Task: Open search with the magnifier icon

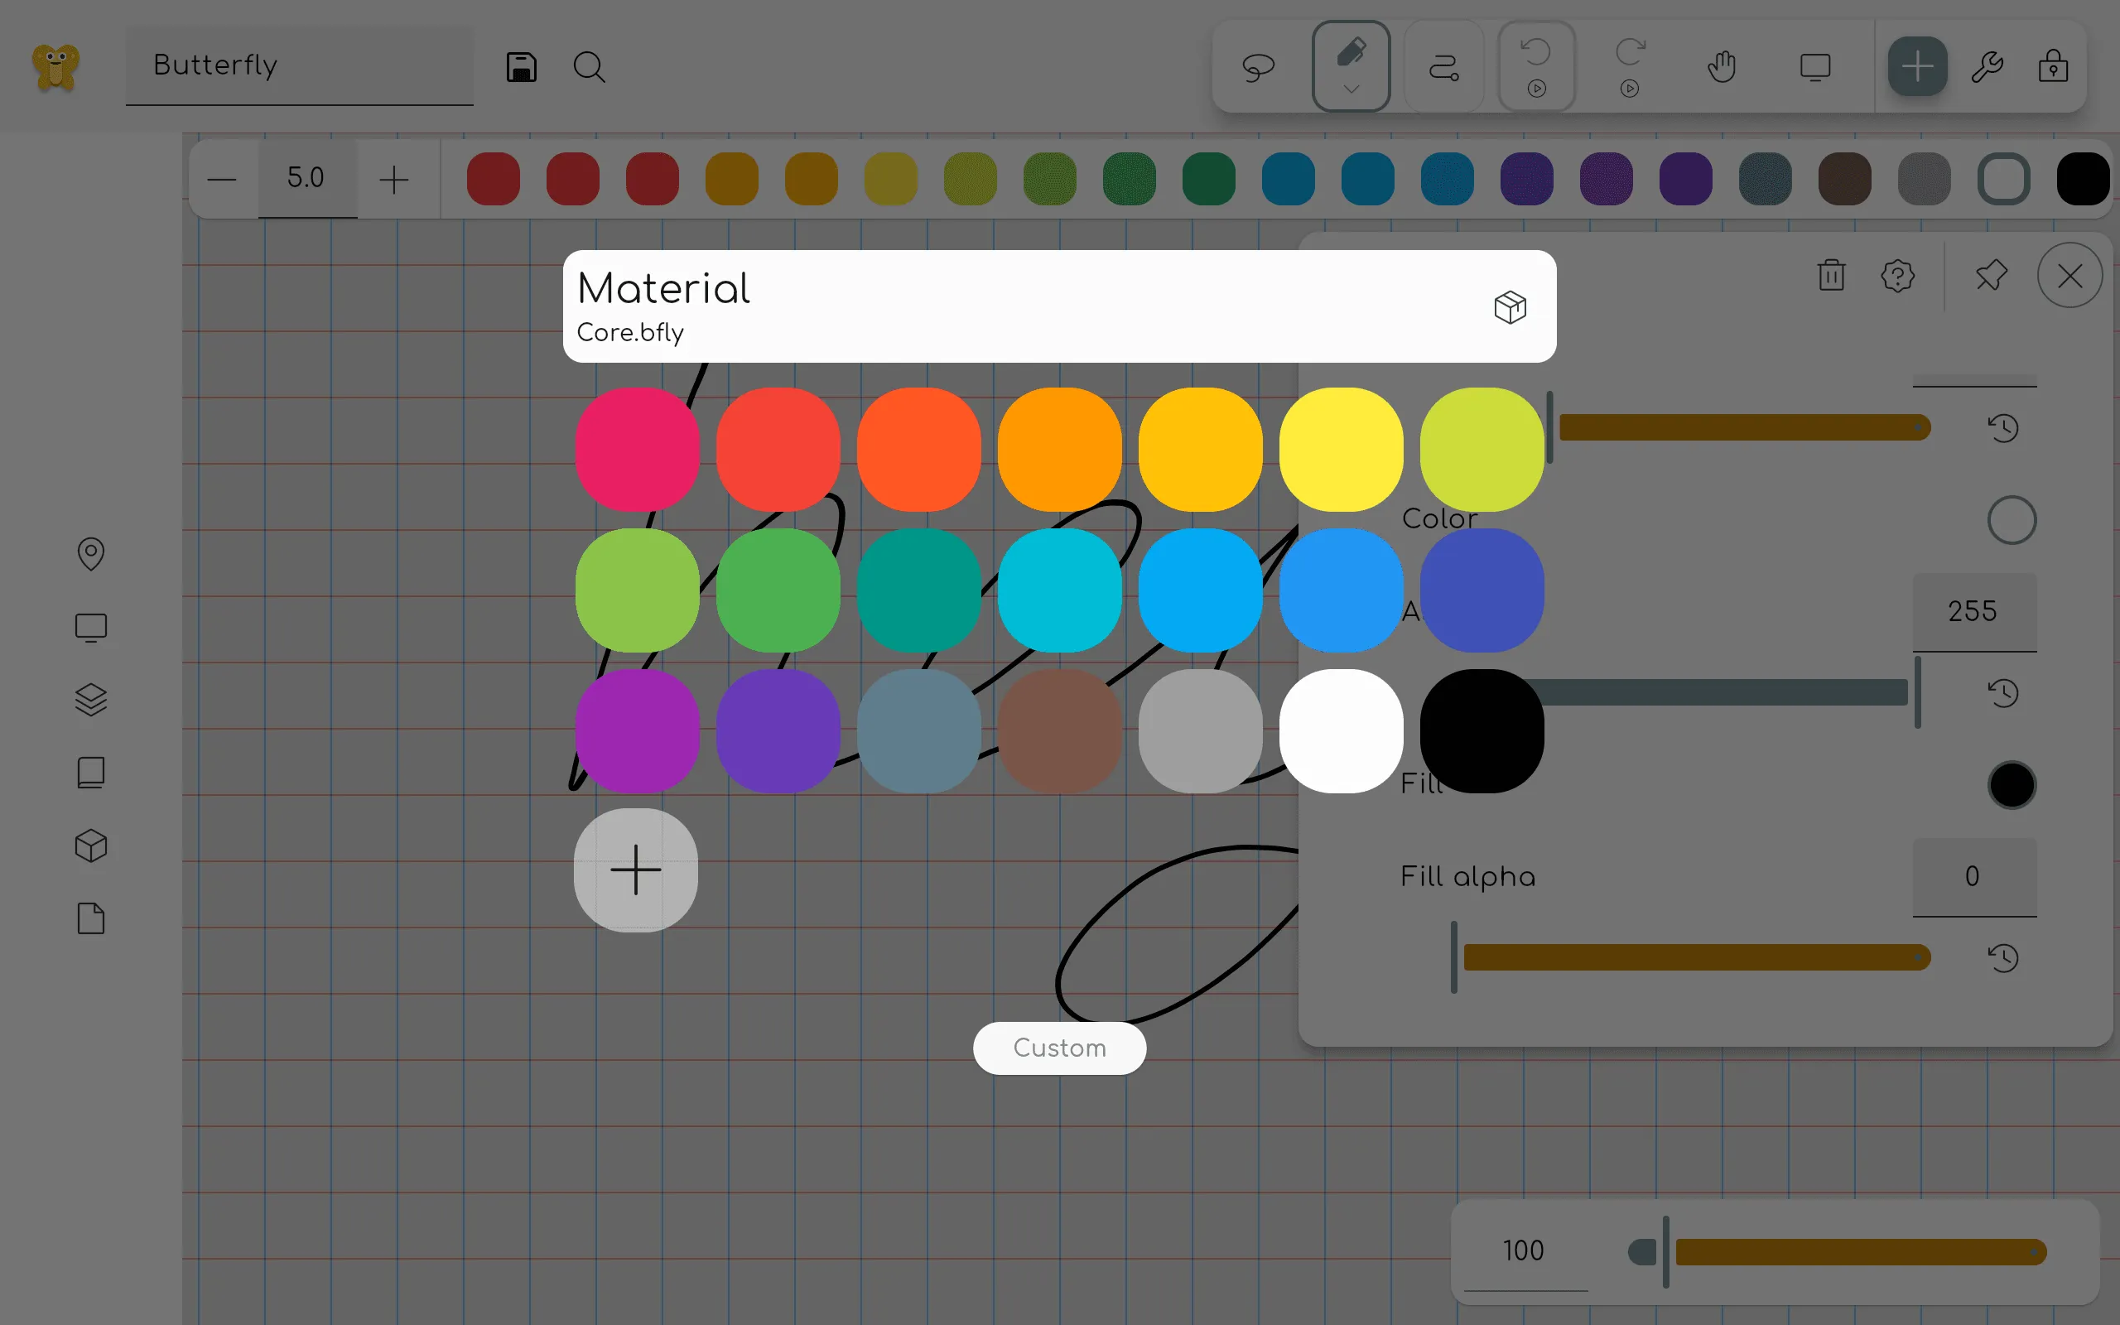Action: 589,66
